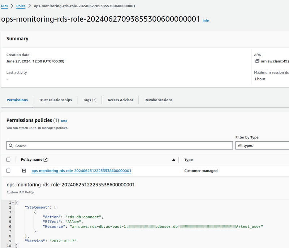Screen dimensions: 289x248
Task: Copy the role ARN with the copy icon
Action: [x=257, y=61]
